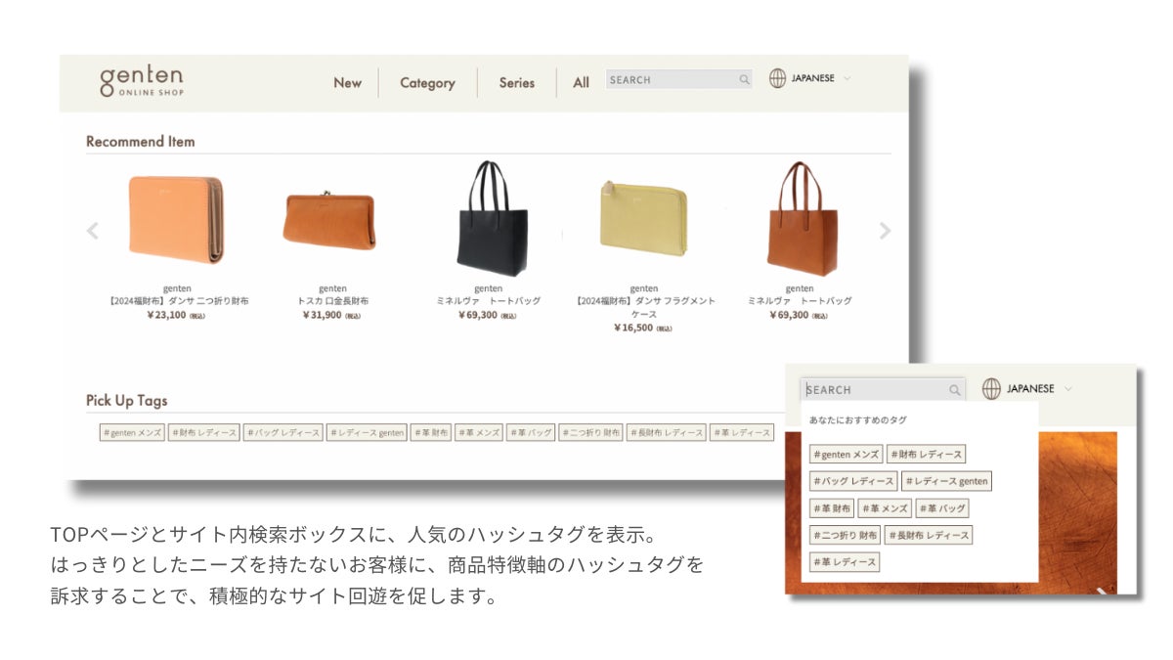This screenshot has height=660, width=1173.
Task: Choose #バッグ レディース in search suggestion popup
Action: pyautogui.click(x=853, y=481)
